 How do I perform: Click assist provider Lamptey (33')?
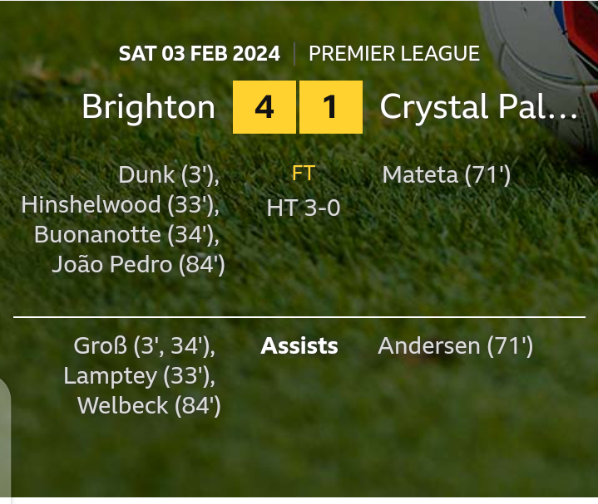coord(139,376)
